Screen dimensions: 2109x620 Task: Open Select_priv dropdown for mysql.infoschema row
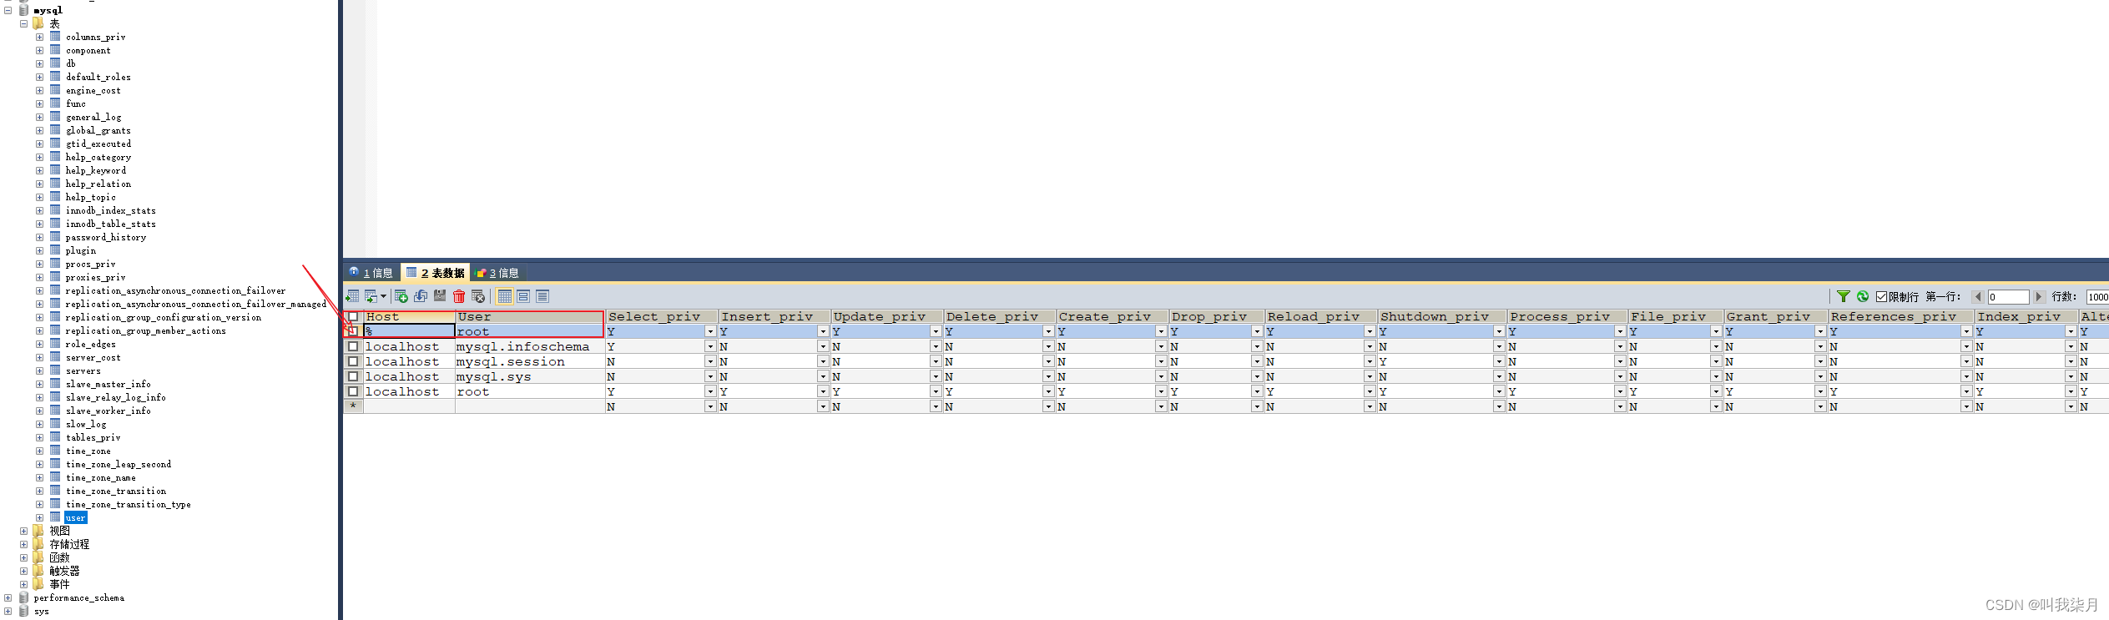click(710, 346)
